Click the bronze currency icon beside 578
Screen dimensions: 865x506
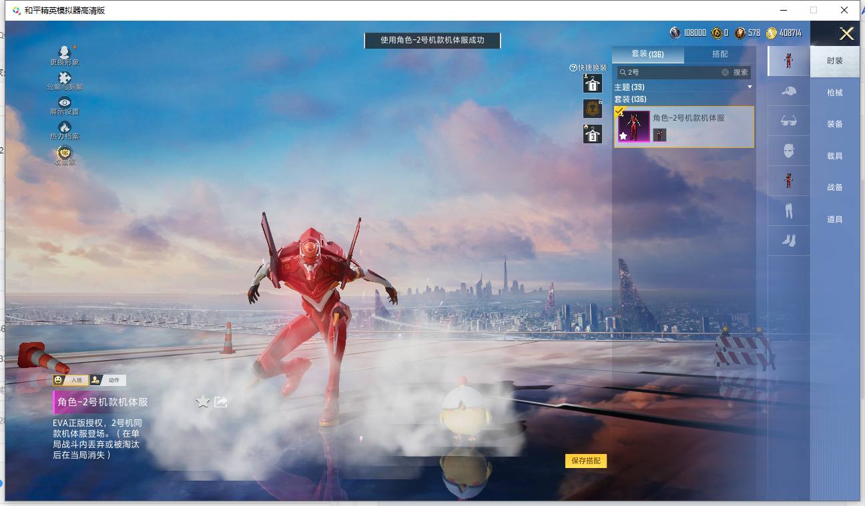tap(740, 33)
